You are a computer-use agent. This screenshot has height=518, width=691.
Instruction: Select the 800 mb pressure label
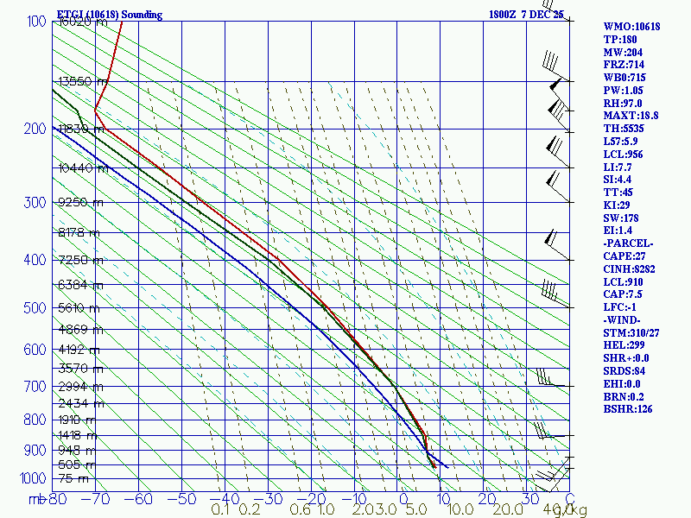tap(35, 420)
